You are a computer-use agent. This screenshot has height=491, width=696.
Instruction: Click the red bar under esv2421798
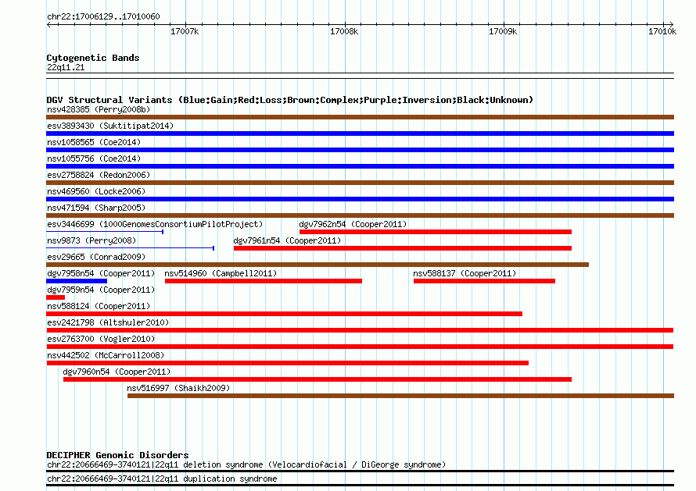[360, 330]
